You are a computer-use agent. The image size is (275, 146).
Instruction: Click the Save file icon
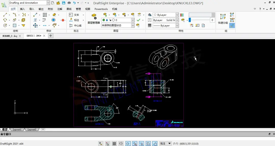tap(64, 3)
